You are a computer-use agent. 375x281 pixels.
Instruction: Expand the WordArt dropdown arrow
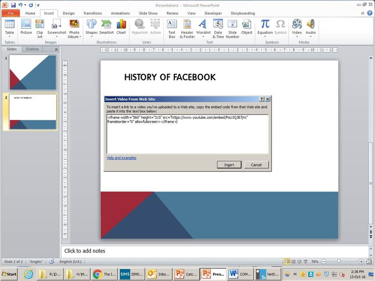pyautogui.click(x=203, y=37)
